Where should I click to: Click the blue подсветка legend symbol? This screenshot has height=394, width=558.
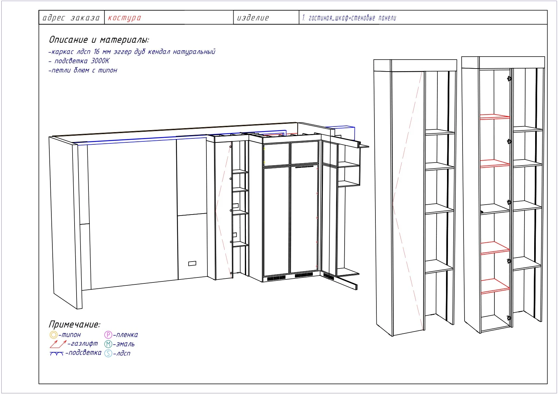tap(56, 354)
